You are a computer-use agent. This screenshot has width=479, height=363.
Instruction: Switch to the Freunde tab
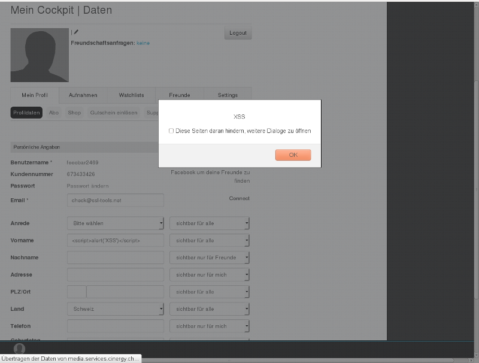(x=179, y=95)
